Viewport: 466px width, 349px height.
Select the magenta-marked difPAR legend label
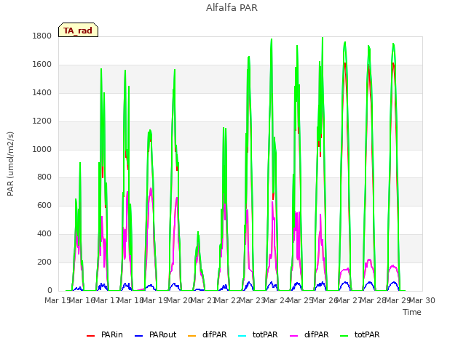(317, 334)
